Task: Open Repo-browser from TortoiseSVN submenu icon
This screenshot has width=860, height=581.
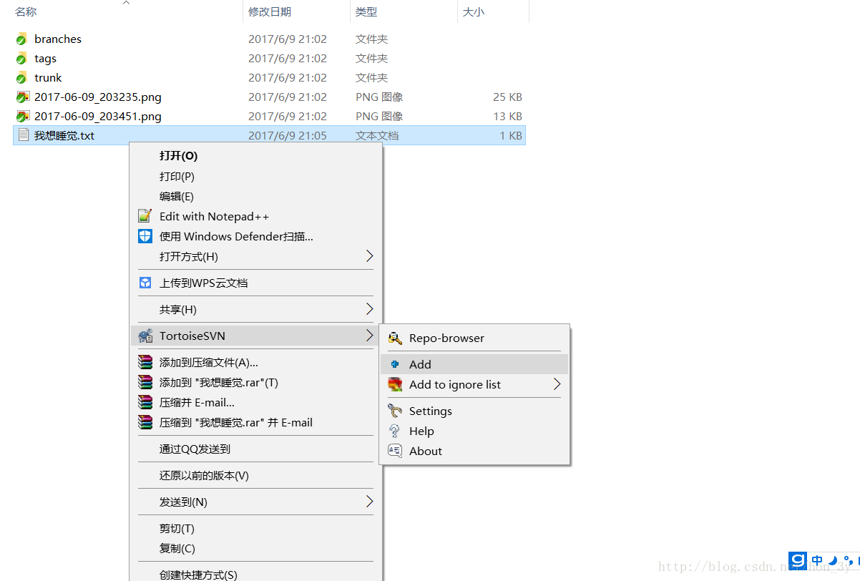Action: tap(395, 338)
